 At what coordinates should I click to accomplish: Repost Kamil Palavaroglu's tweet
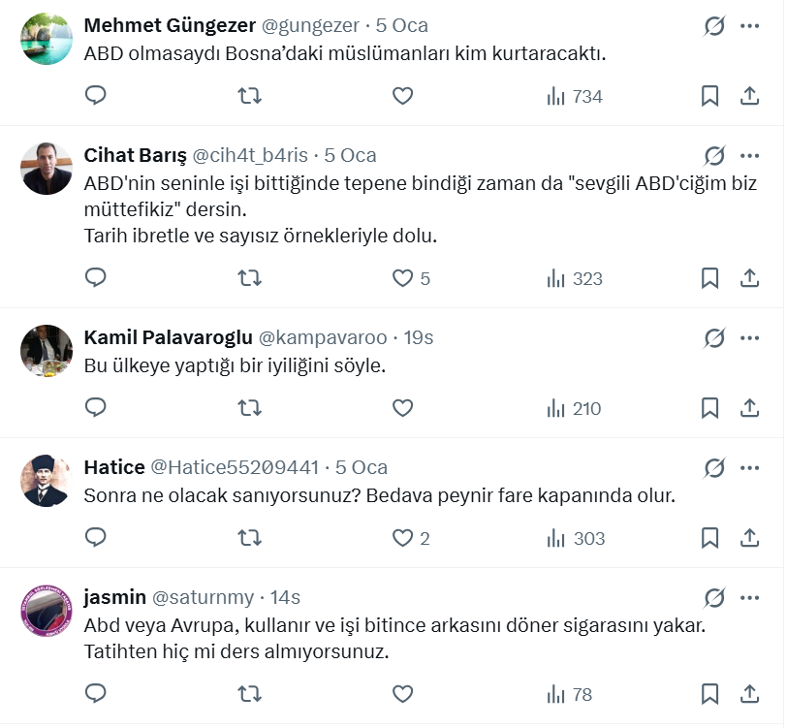[249, 408]
